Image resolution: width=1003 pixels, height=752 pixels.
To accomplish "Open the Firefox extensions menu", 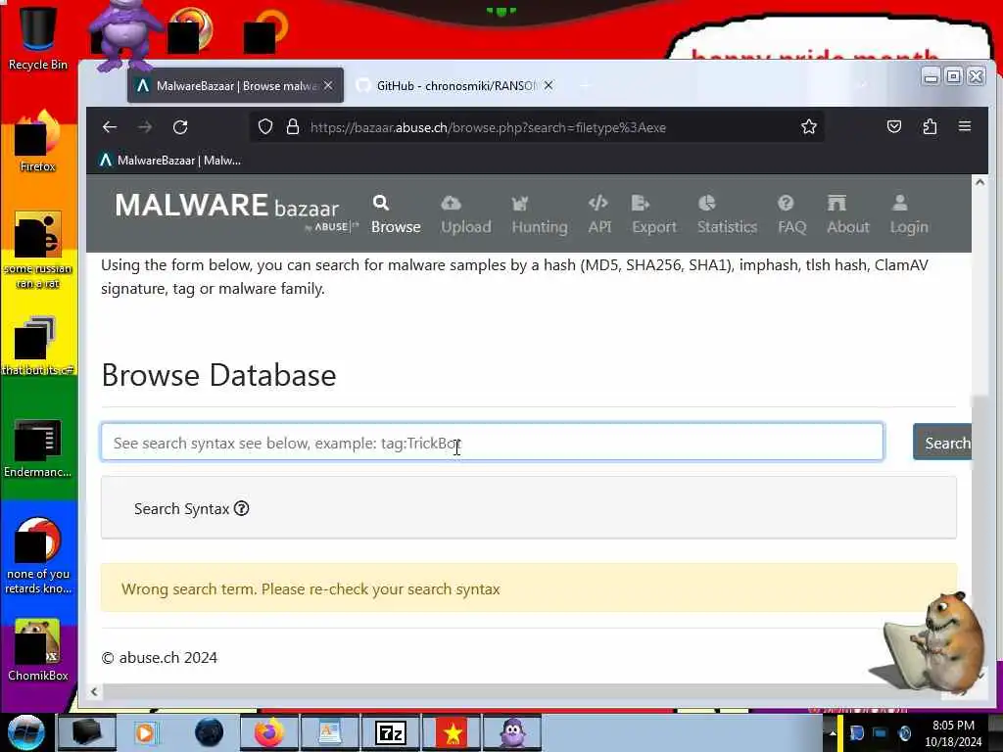I will [931, 126].
